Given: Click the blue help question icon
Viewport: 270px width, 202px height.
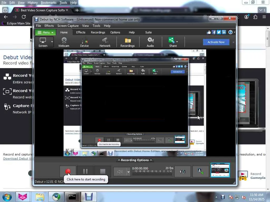Looking at the screenshot, I should pyautogui.click(x=230, y=32).
